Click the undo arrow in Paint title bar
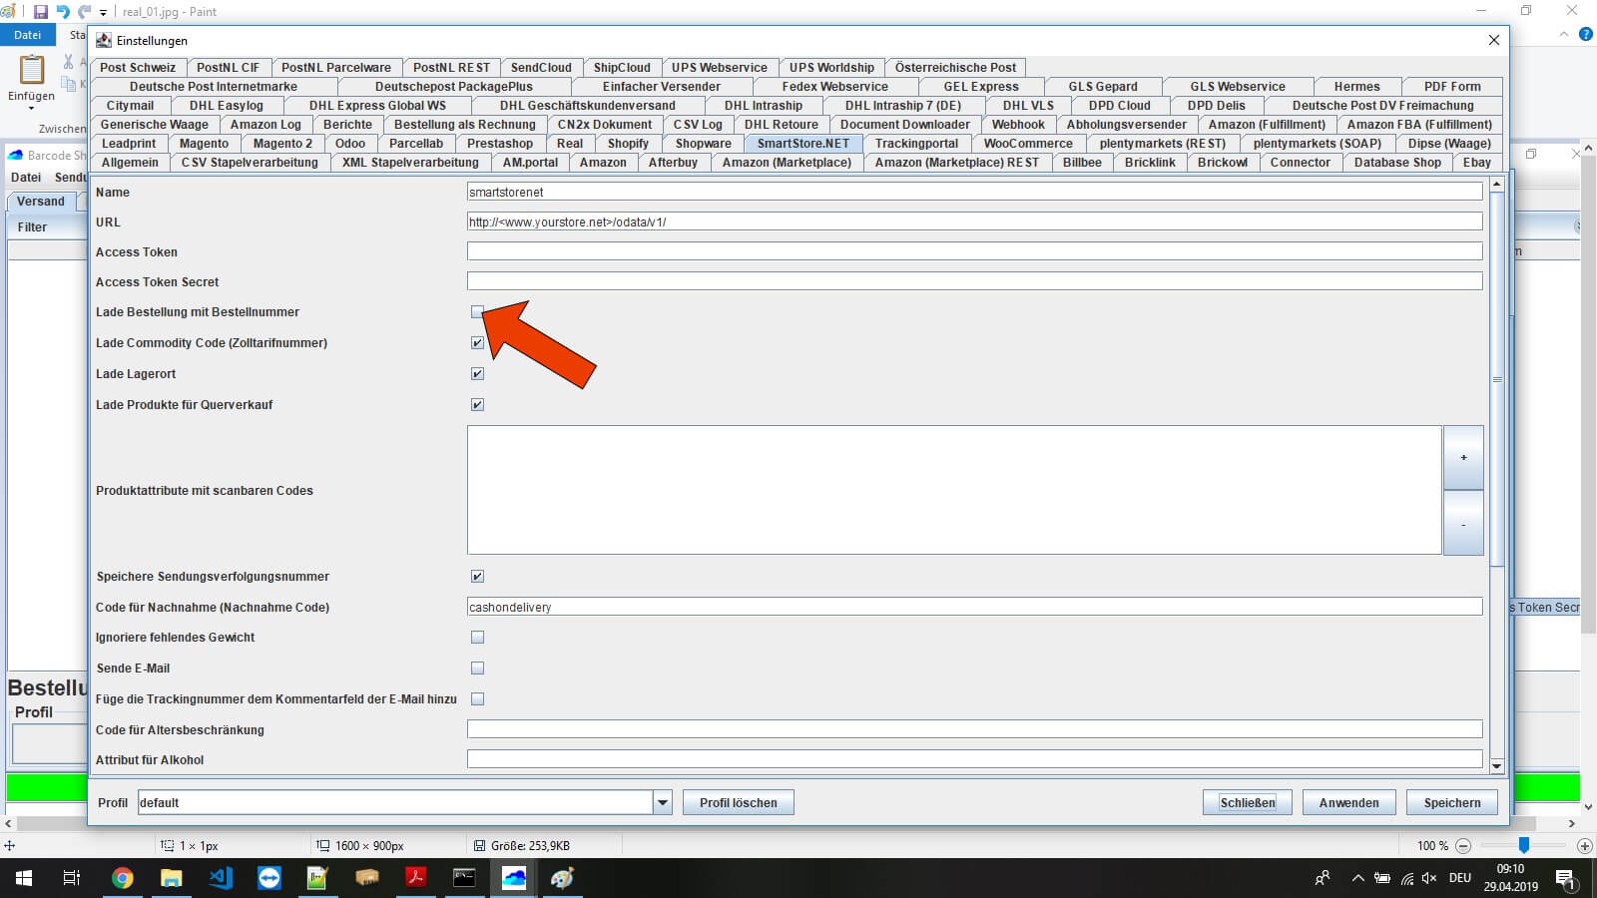This screenshot has width=1597, height=898. (63, 12)
